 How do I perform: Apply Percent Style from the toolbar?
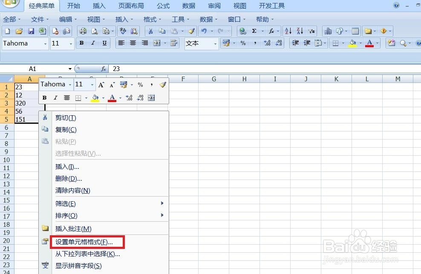click(243, 43)
